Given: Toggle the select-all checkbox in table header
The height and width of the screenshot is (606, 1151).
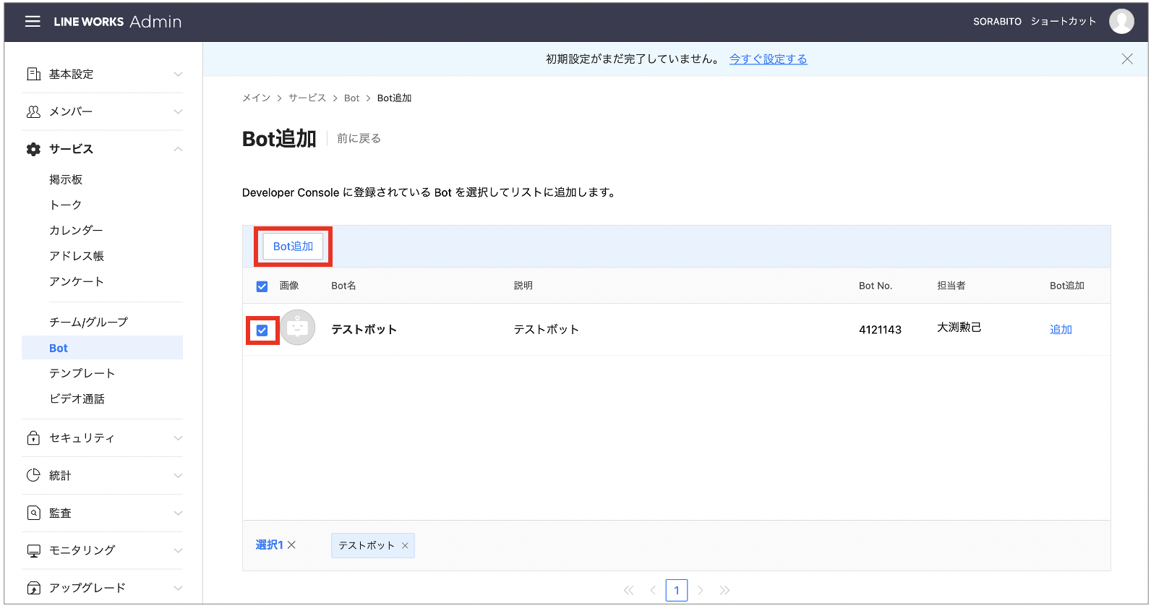Looking at the screenshot, I should (262, 286).
